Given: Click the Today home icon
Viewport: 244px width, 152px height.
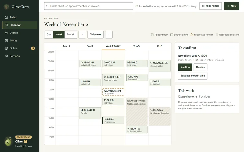Looking at the screenshot, I should (6, 17).
